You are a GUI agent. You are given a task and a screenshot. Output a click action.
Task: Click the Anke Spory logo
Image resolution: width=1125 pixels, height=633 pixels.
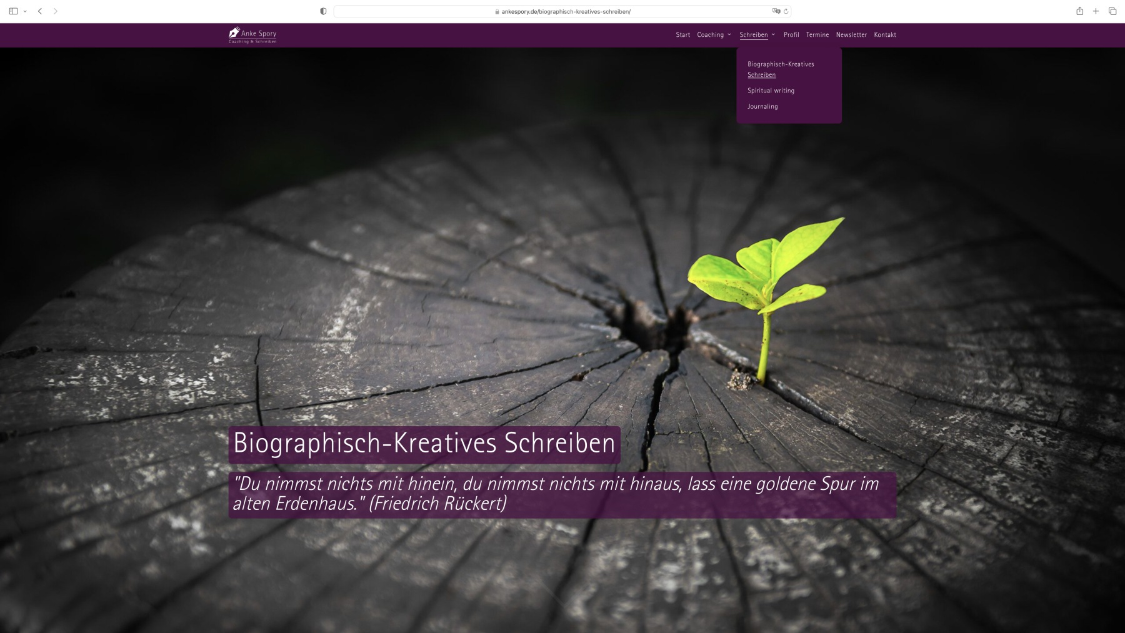[252, 36]
